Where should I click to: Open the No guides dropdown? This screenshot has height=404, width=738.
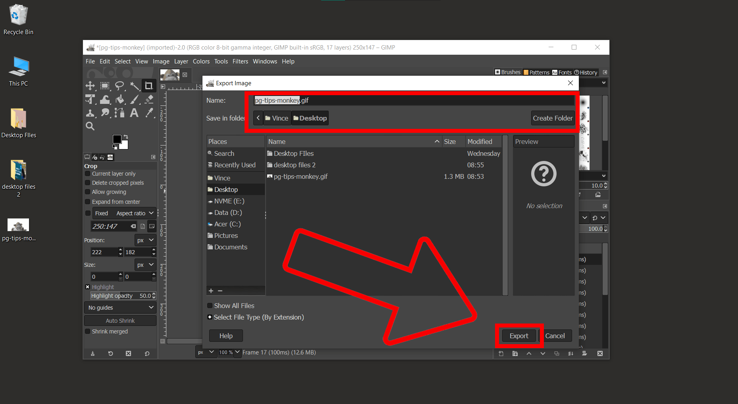pos(120,307)
